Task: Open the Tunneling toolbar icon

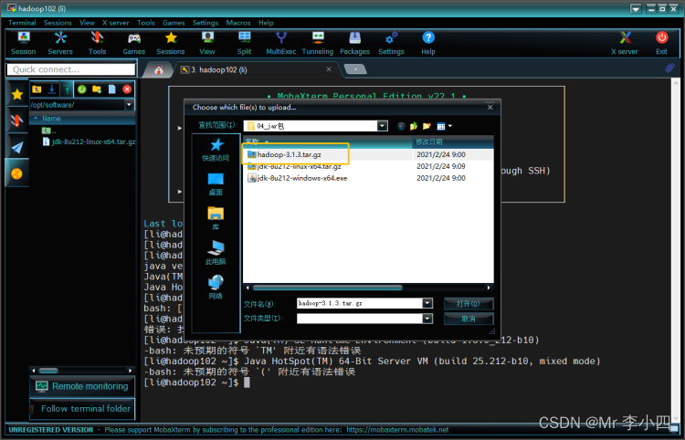Action: click(318, 43)
